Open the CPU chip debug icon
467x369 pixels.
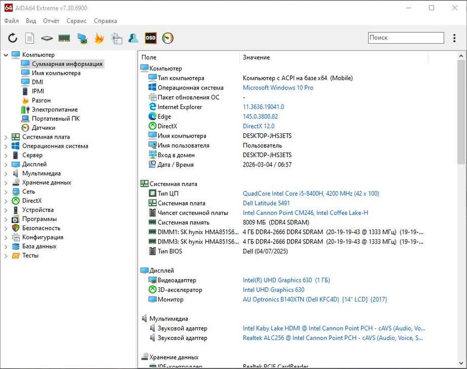47,38
